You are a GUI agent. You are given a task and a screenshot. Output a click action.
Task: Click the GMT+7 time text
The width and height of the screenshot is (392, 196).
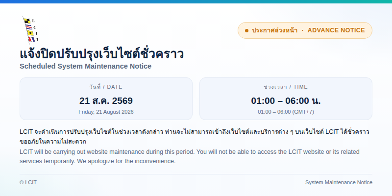[286, 112]
